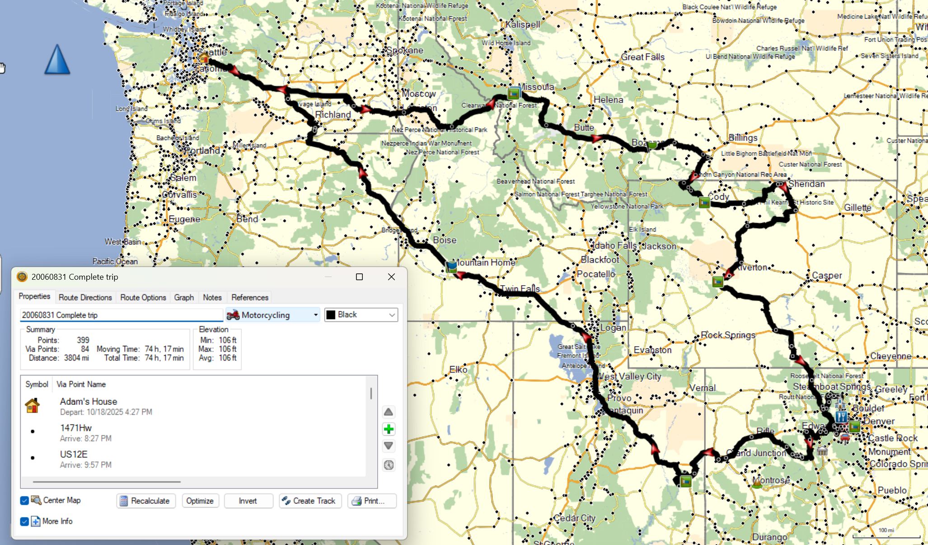Open the Route Options tab

143,297
